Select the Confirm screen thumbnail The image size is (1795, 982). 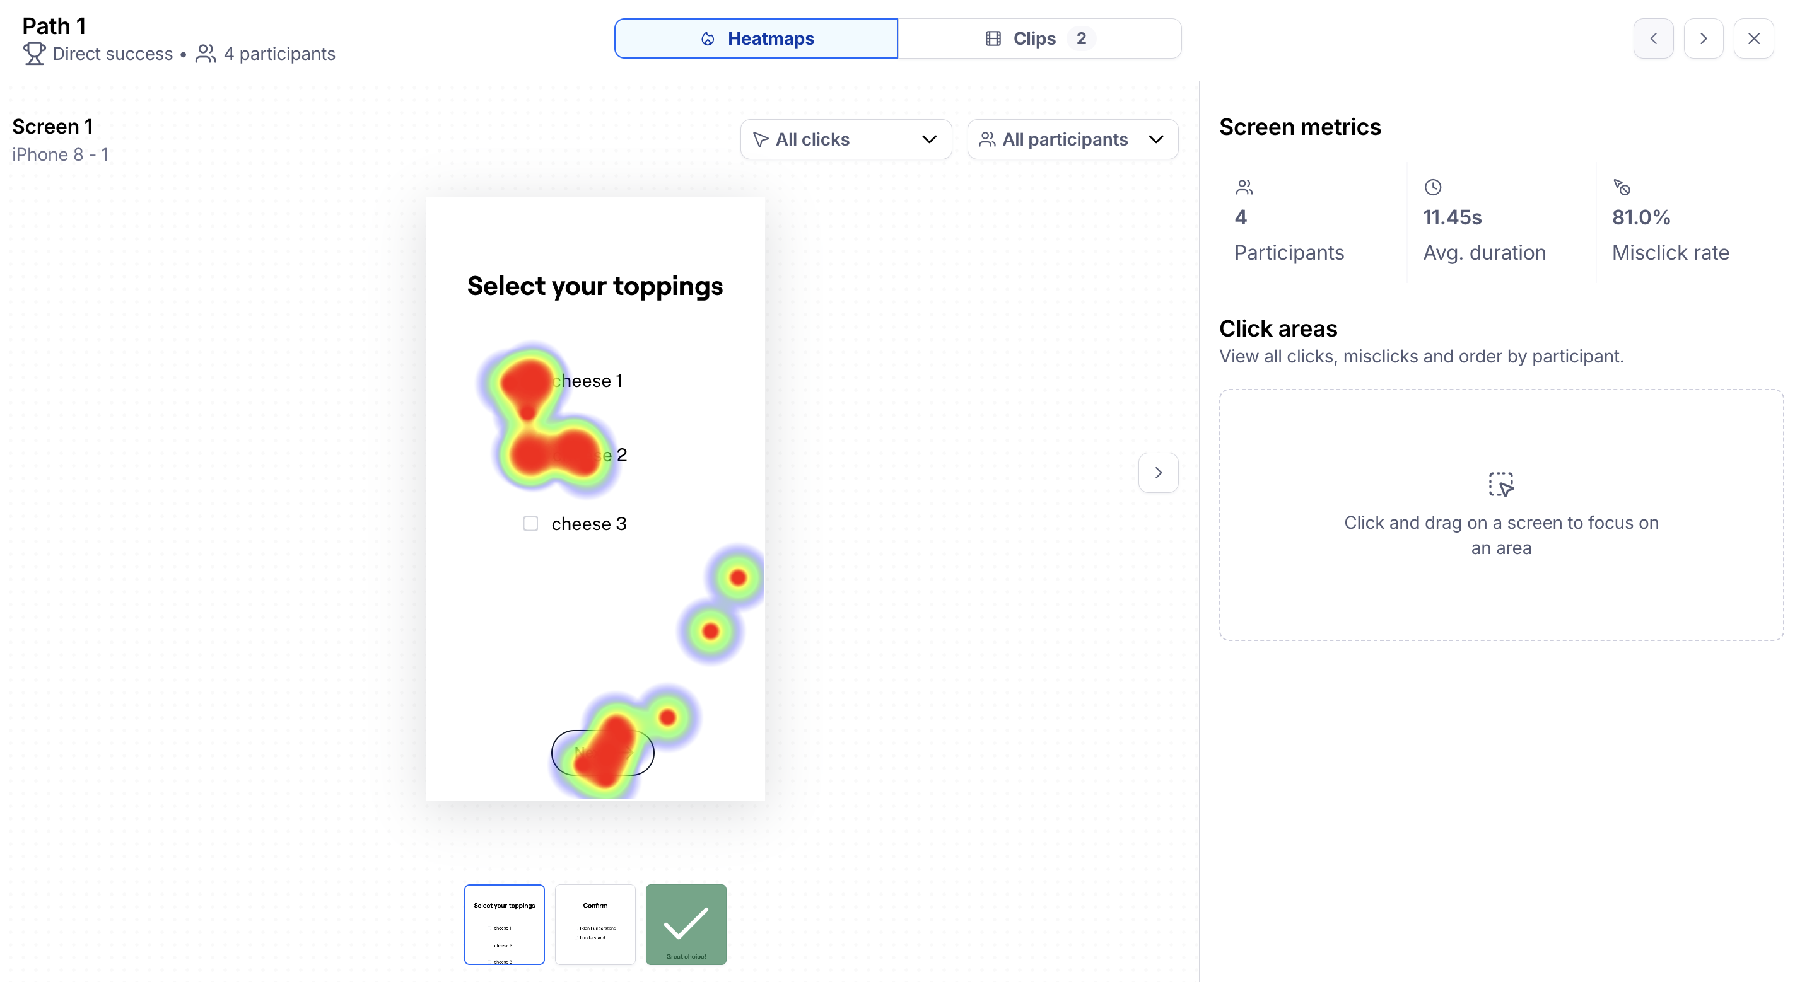coord(595,924)
